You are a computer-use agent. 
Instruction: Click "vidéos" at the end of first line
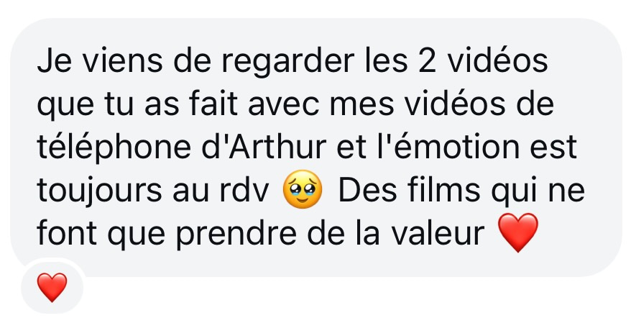[498, 61]
